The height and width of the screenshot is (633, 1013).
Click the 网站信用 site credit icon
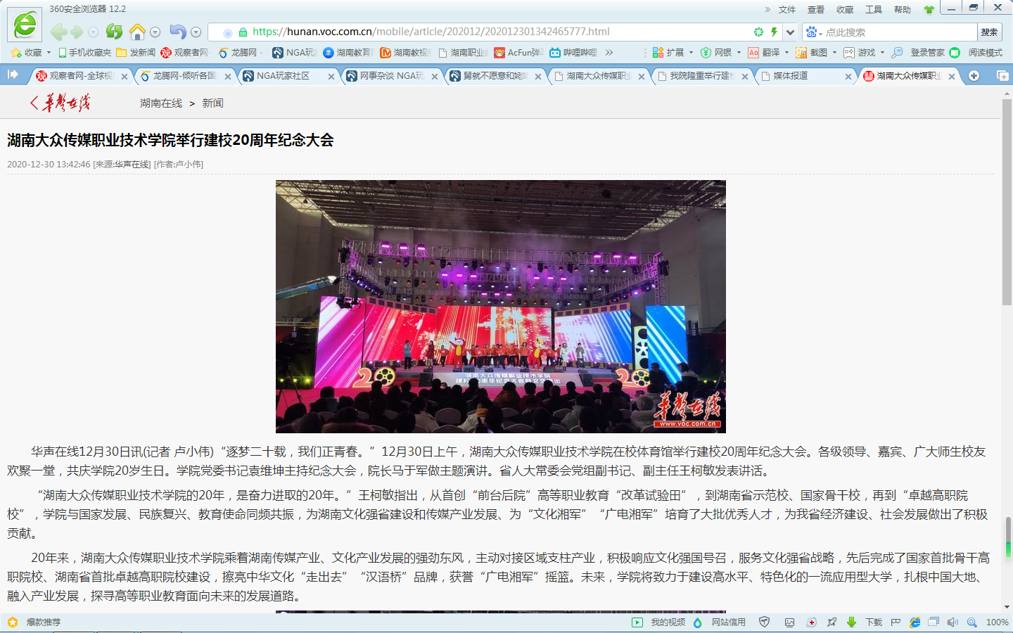coord(698,622)
